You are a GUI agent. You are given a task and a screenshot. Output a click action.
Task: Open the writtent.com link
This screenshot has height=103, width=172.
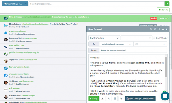pos(15,88)
